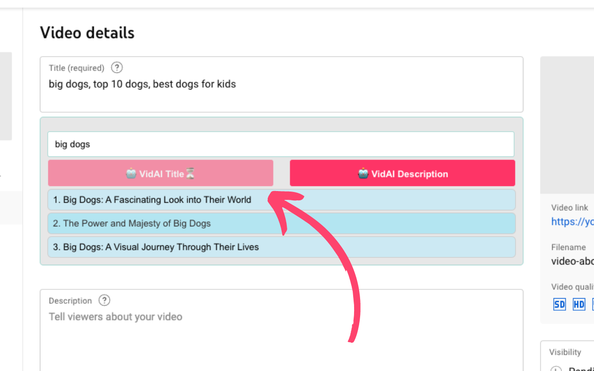Click the SD video quality icon
This screenshot has width=594, height=371.
[560, 304]
